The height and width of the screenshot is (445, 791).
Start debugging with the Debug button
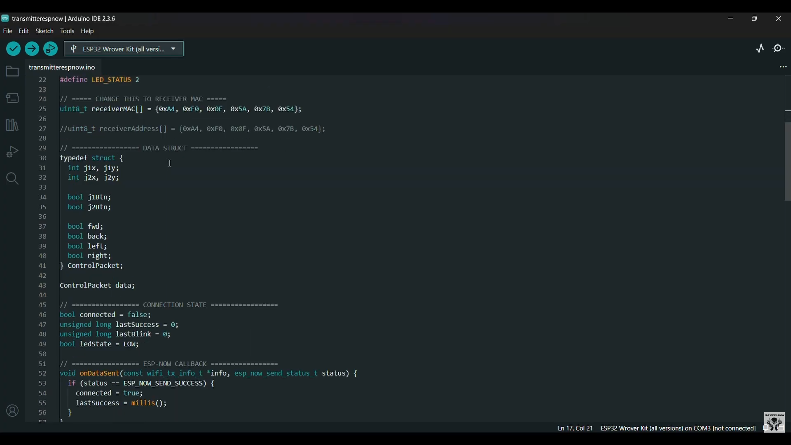click(51, 49)
